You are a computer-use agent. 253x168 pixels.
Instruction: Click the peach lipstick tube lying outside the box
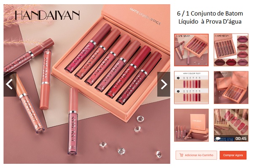pyautogui.click(x=46, y=79)
